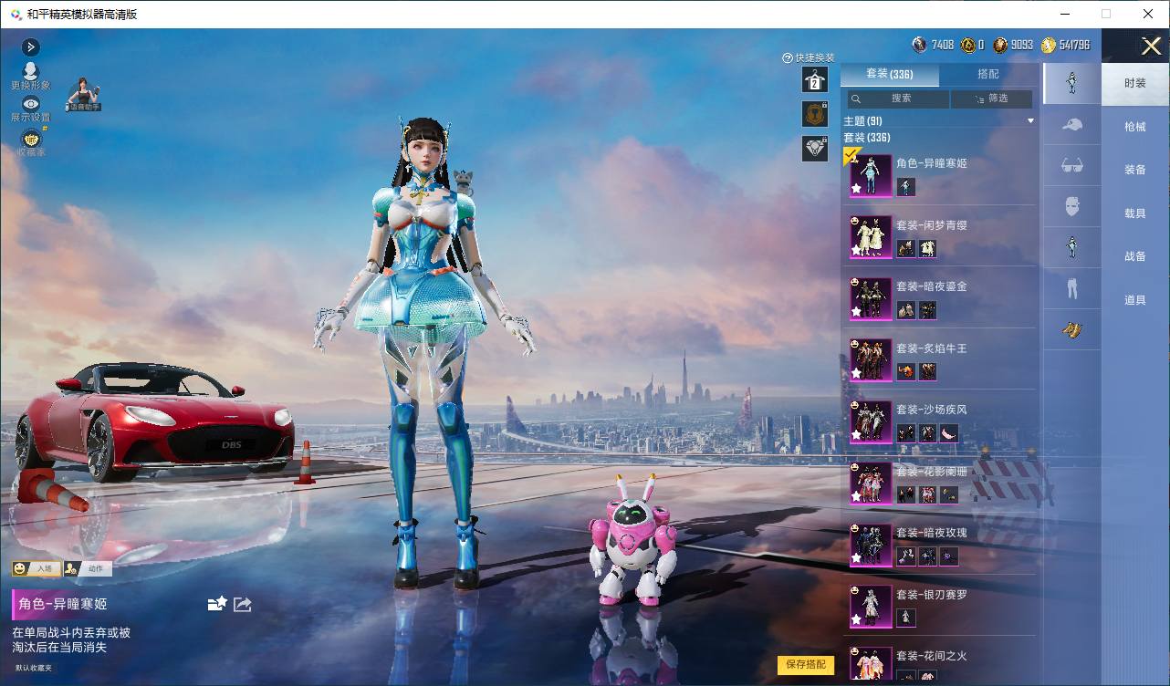Select the glasses category icon
Viewport: 1170px width, 686px height.
point(1072,165)
